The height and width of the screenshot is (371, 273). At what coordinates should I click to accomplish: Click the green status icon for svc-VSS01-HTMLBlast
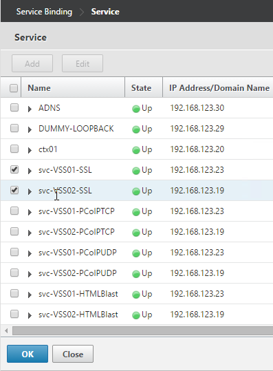coord(136,295)
